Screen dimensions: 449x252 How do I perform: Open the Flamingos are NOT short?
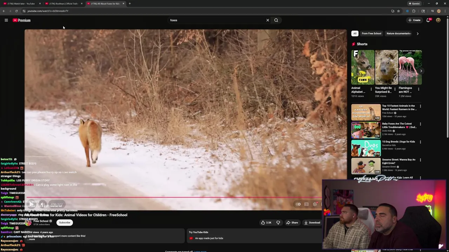(x=410, y=67)
